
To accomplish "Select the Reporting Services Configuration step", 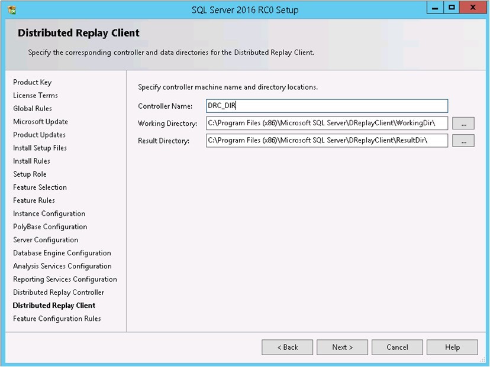I will 65,279.
